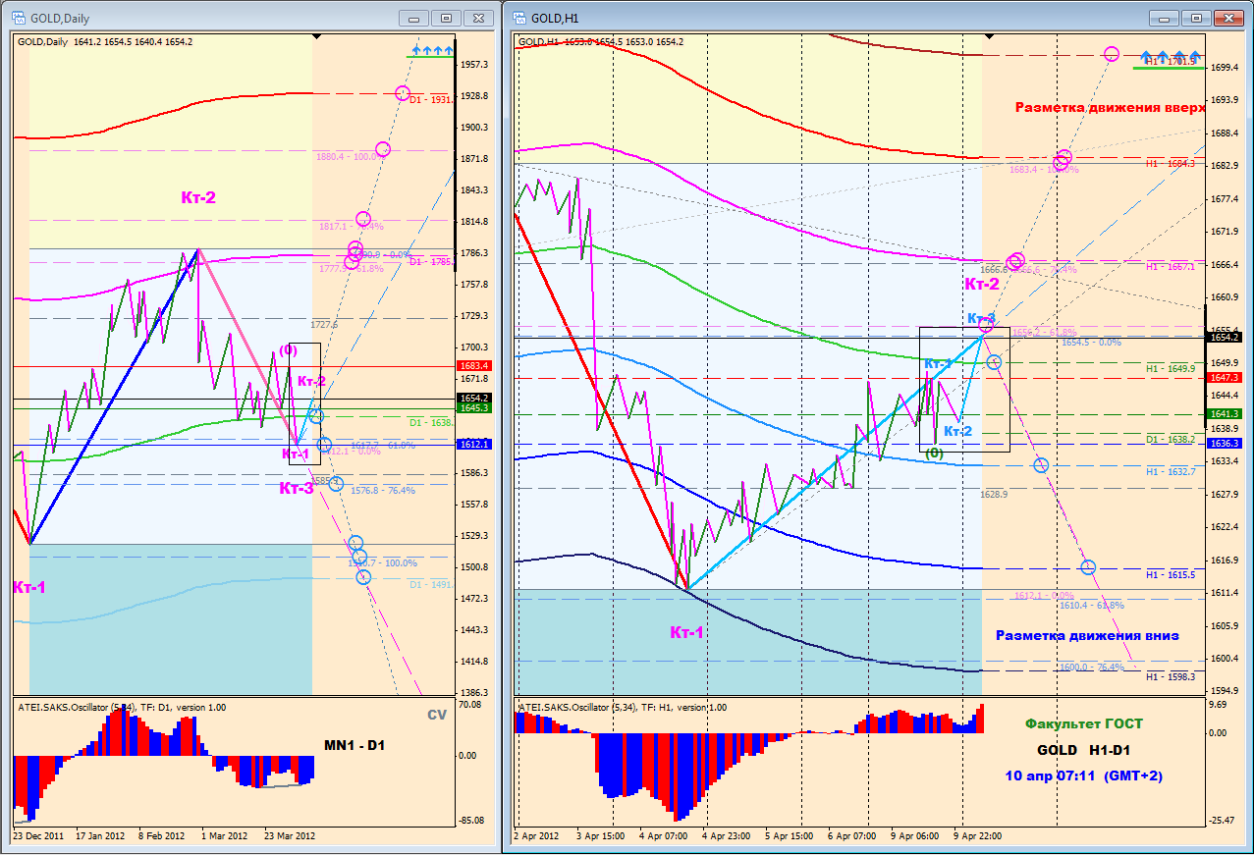This screenshot has width=1254, height=855.
Task: Close the GOLD,H1 chart window
Action: click(x=1227, y=18)
